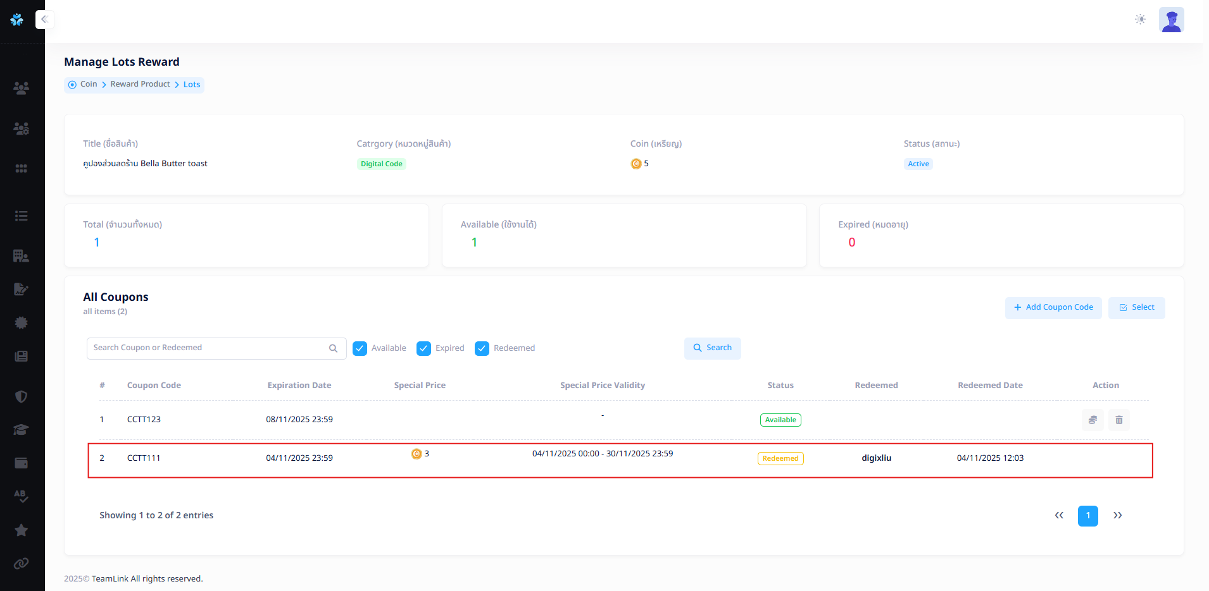Navigate to Reward Product breadcrumb

click(140, 84)
